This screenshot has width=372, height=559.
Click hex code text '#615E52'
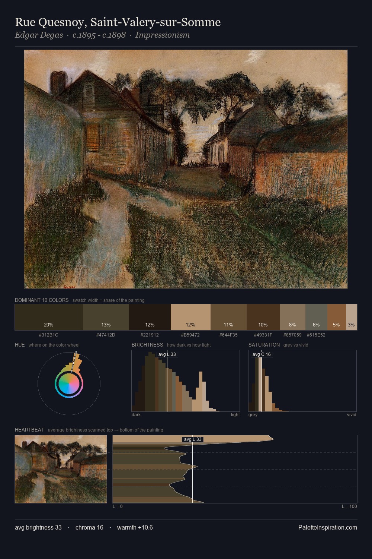click(x=316, y=335)
